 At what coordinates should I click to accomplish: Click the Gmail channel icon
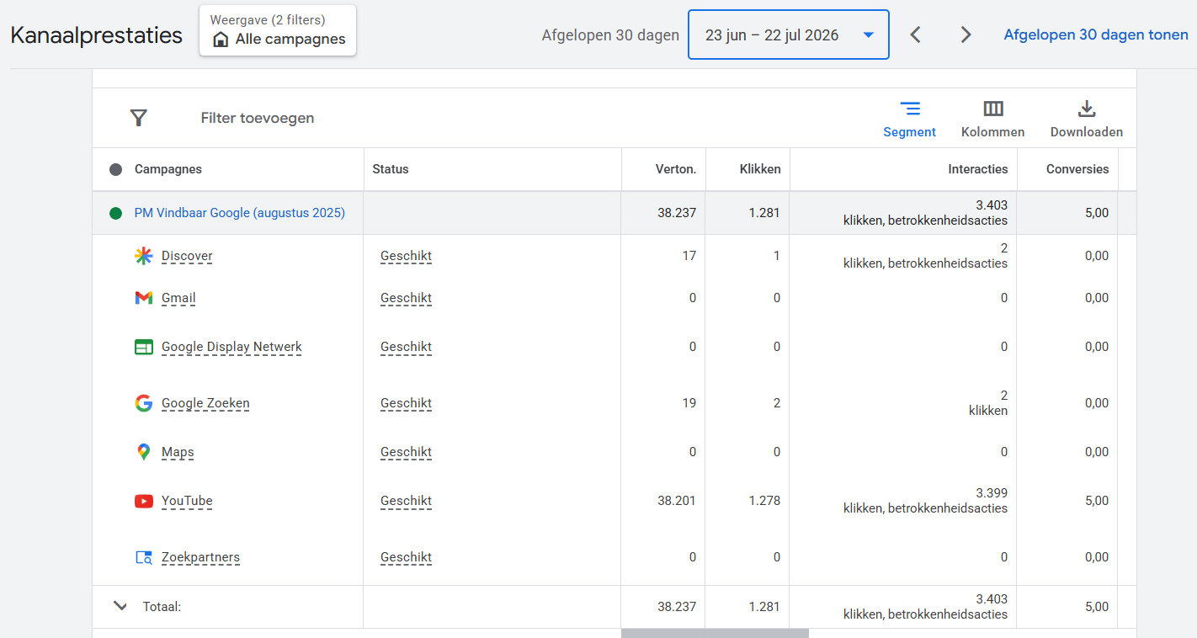tap(144, 298)
